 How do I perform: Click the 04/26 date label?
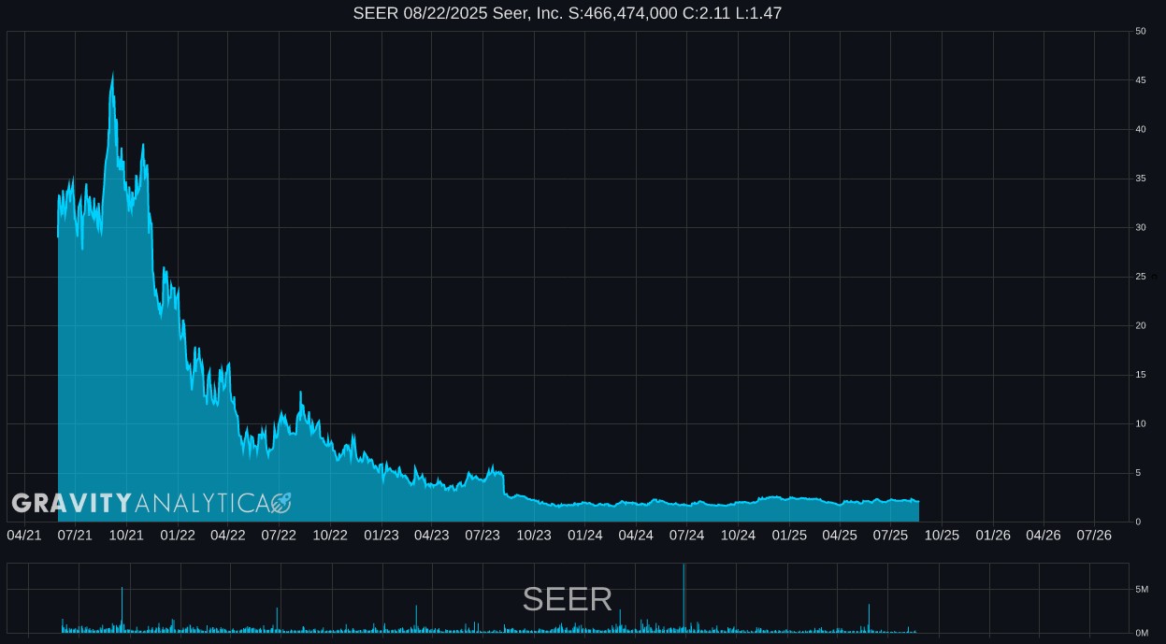[x=1044, y=535]
